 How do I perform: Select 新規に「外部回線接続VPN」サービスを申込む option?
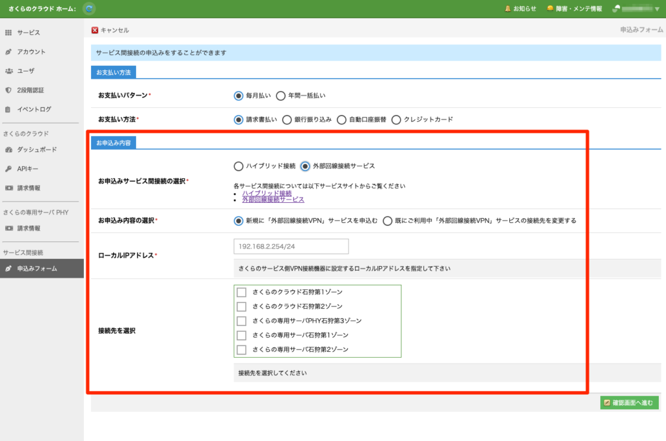(x=238, y=221)
